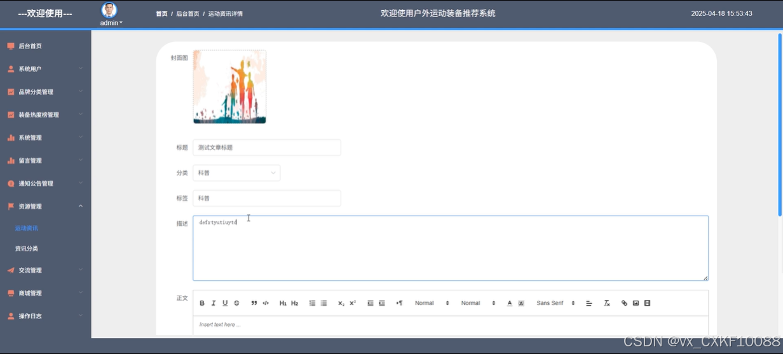Open the 分类 dropdown showing 科普
Image resolution: width=783 pixels, height=354 pixels.
click(236, 173)
